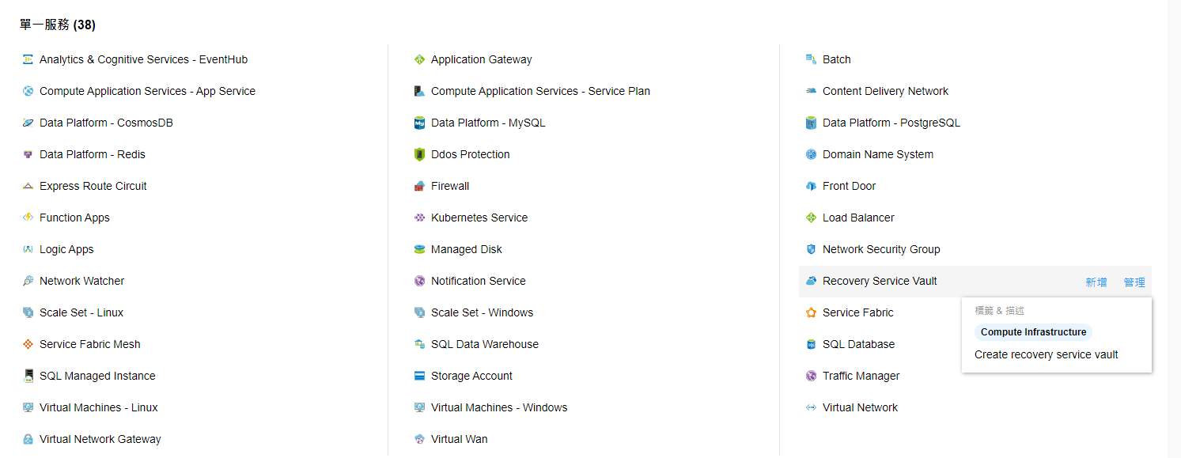Choose Content Delivery Network service
This screenshot has width=1181, height=458.
[885, 91]
